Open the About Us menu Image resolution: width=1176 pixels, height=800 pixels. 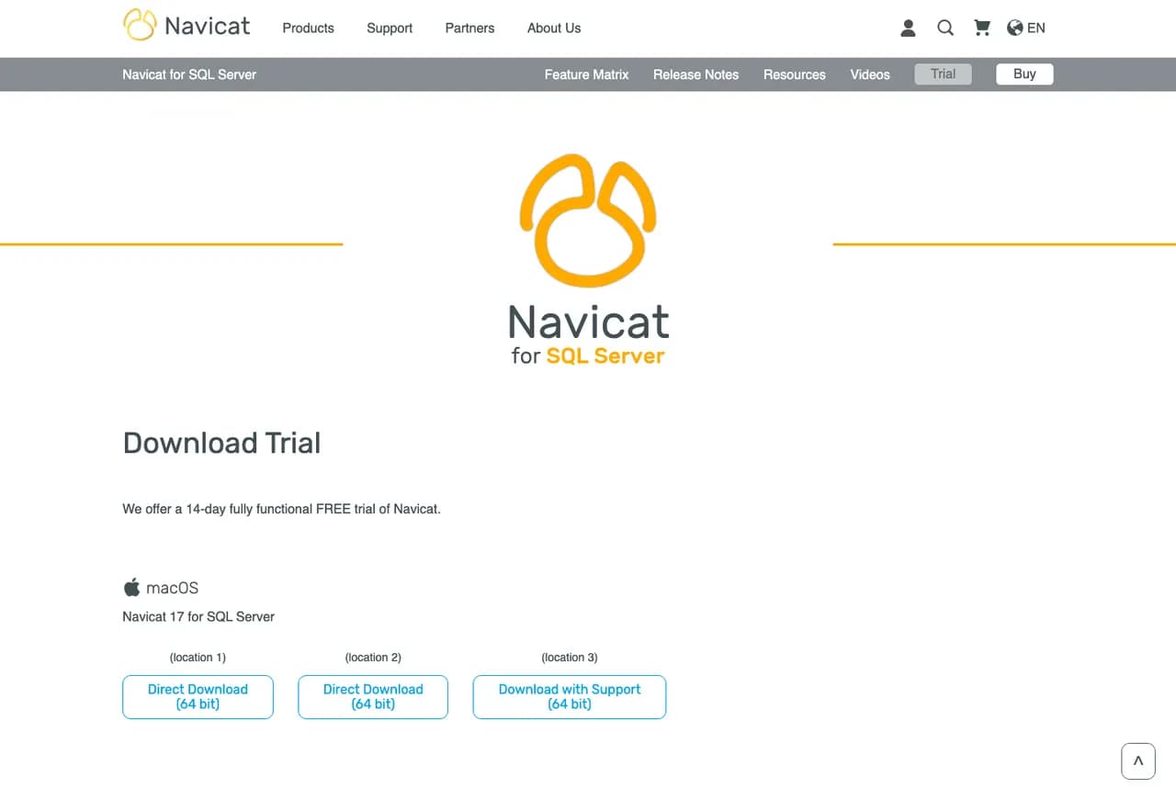[554, 28]
